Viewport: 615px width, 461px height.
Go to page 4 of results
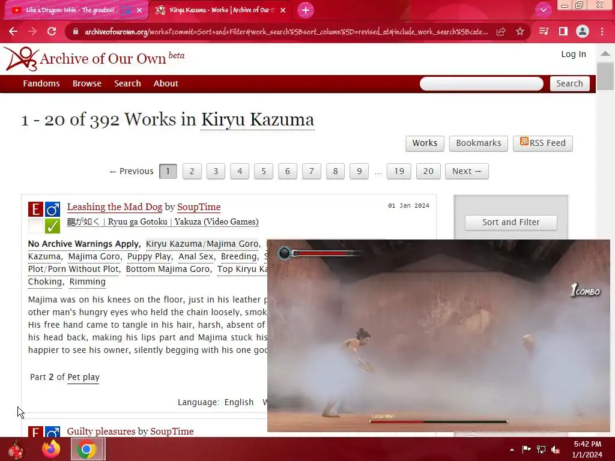(x=240, y=171)
